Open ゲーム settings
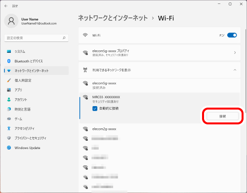247x193 pixels. (x=36, y=119)
